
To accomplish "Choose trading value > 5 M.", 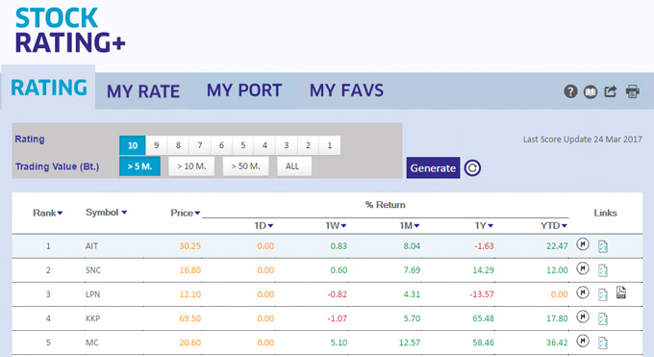I will [139, 166].
